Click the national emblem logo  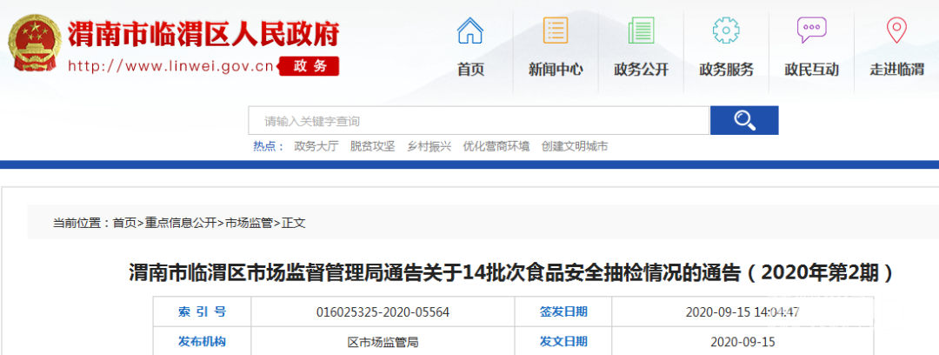[34, 44]
